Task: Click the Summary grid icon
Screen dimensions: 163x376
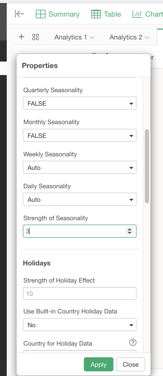Action: click(40, 14)
